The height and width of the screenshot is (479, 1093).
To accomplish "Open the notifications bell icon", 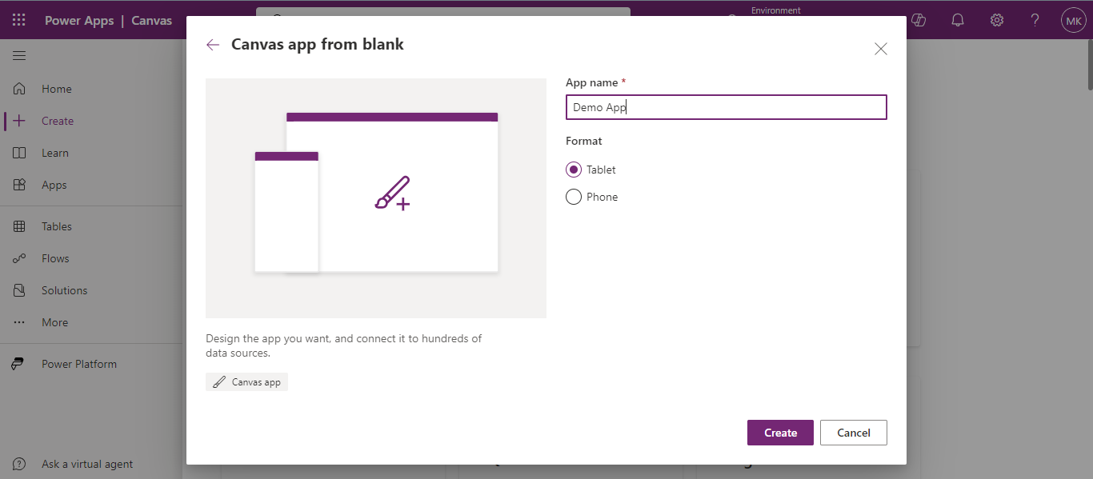I will 957,21.
